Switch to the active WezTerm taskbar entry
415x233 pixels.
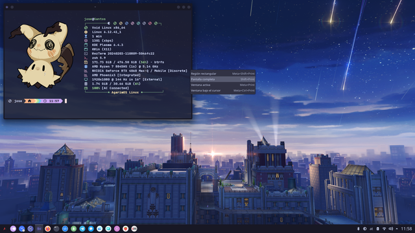click(39, 228)
